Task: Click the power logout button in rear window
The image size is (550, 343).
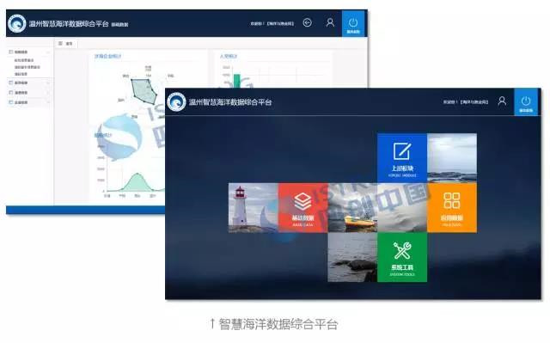Action: pos(353,23)
